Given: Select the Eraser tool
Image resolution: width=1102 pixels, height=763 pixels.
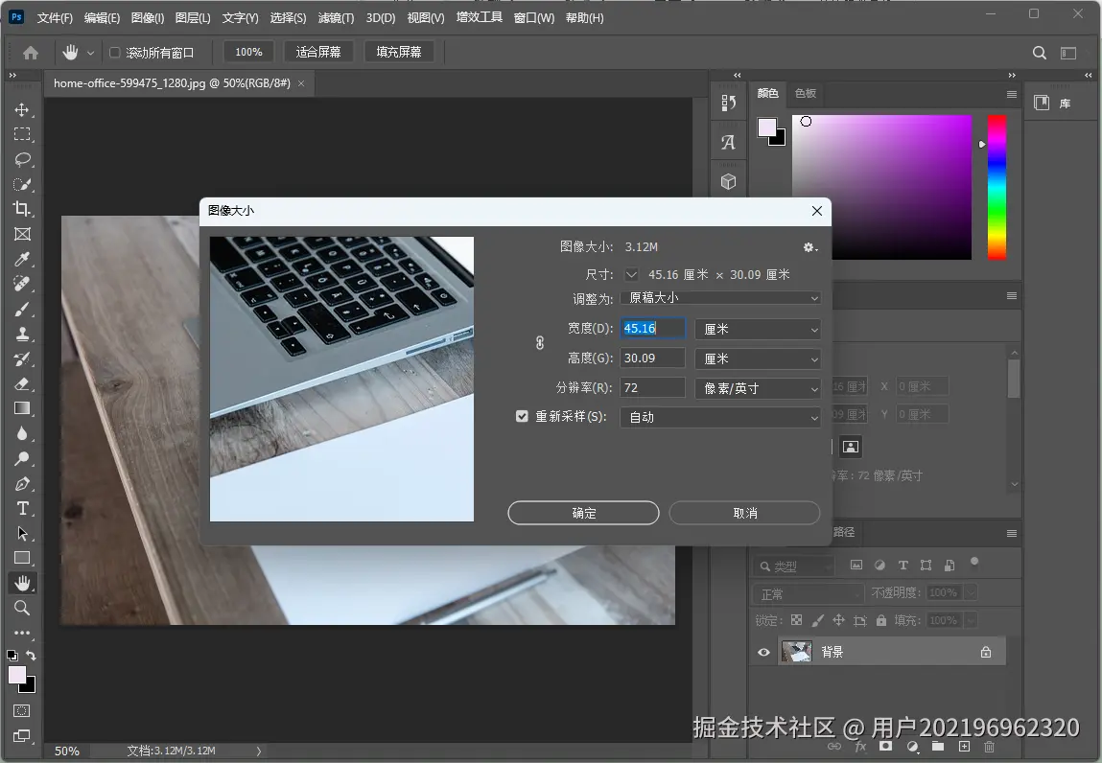Looking at the screenshot, I should coord(22,383).
